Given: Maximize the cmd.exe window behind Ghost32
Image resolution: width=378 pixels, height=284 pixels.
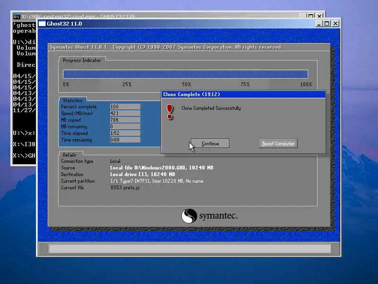Looking at the screenshot, I should click(311, 16).
